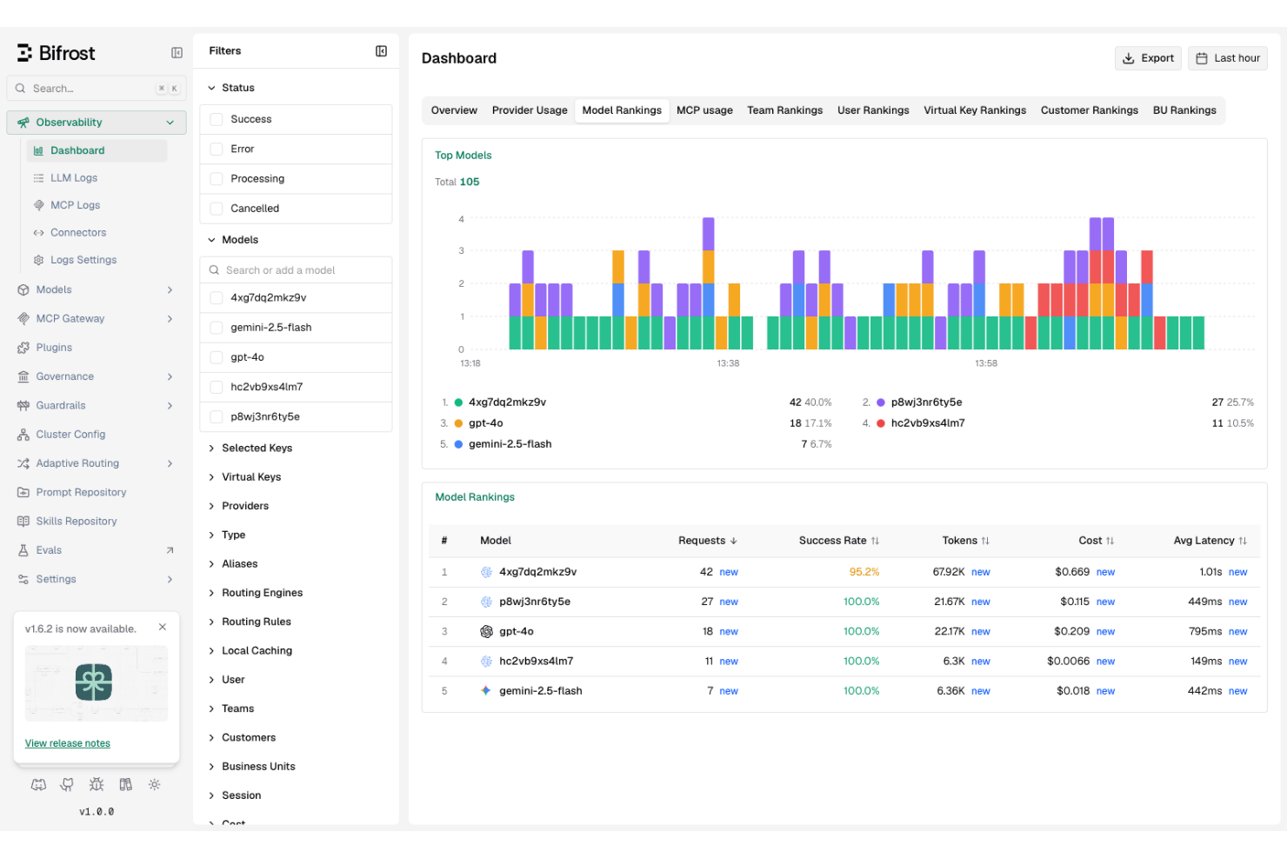This screenshot has width=1287, height=858.
Task: Click the Export button
Action: click(x=1148, y=58)
